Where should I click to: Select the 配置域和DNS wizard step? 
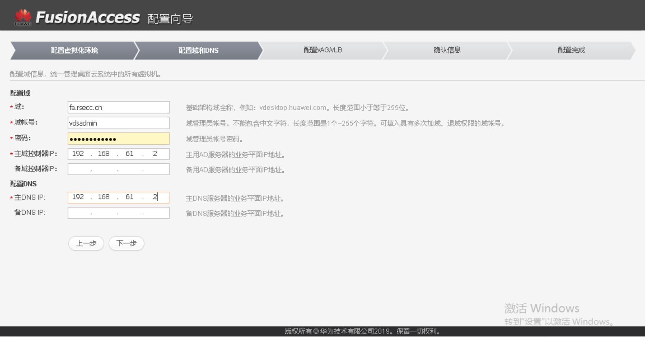point(198,50)
